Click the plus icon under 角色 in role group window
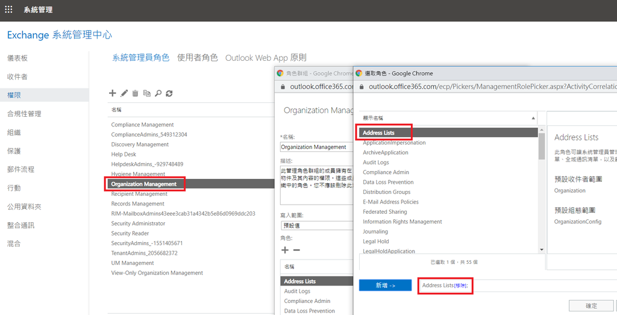Screen dimensions: 617x315 pos(285,250)
